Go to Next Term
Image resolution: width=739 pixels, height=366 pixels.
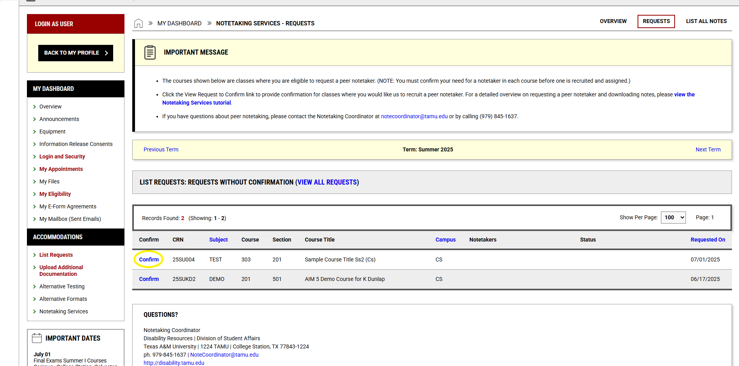(x=708, y=149)
